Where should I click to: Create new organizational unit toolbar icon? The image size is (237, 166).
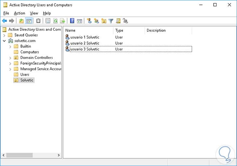click(x=104, y=21)
